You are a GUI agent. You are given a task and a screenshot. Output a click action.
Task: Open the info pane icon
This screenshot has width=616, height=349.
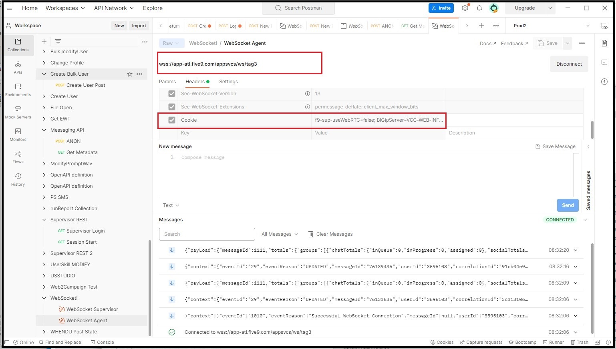tap(604, 82)
